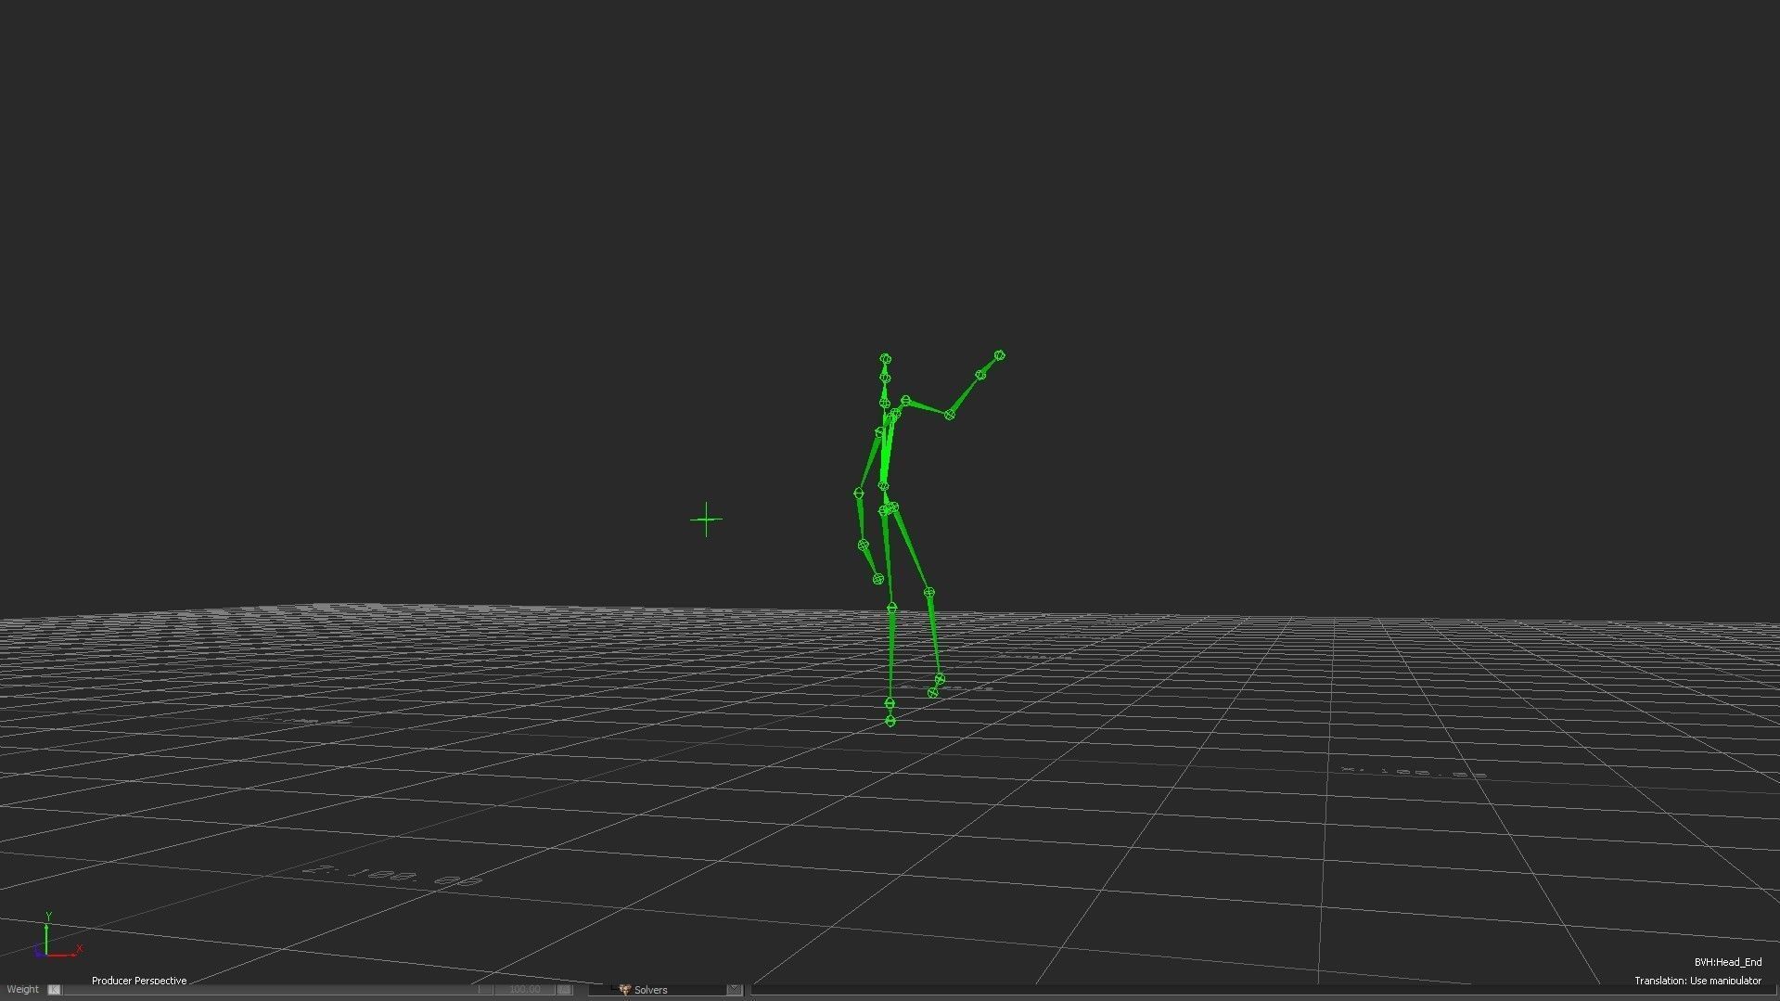
Task: Select the raised hand end joint
Action: [x=999, y=355]
